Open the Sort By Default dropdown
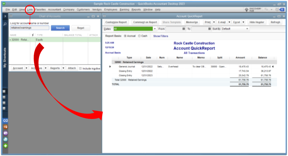The height and width of the screenshot is (156, 288). [247, 29]
